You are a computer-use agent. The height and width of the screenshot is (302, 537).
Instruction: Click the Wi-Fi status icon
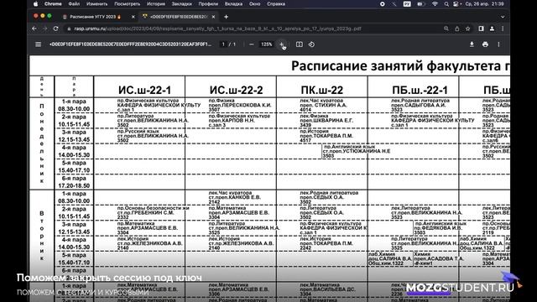pos(435,4)
